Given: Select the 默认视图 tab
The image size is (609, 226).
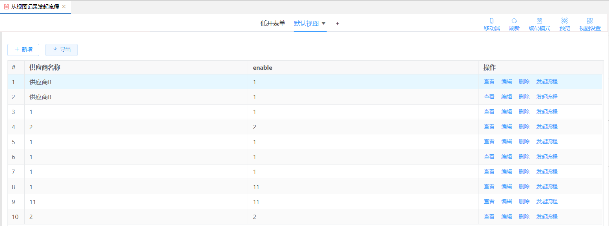Looking at the screenshot, I should 306,24.
